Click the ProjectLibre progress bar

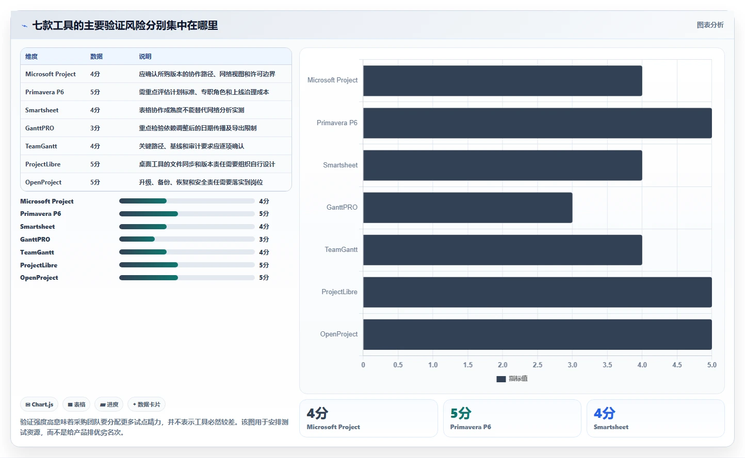(187, 265)
